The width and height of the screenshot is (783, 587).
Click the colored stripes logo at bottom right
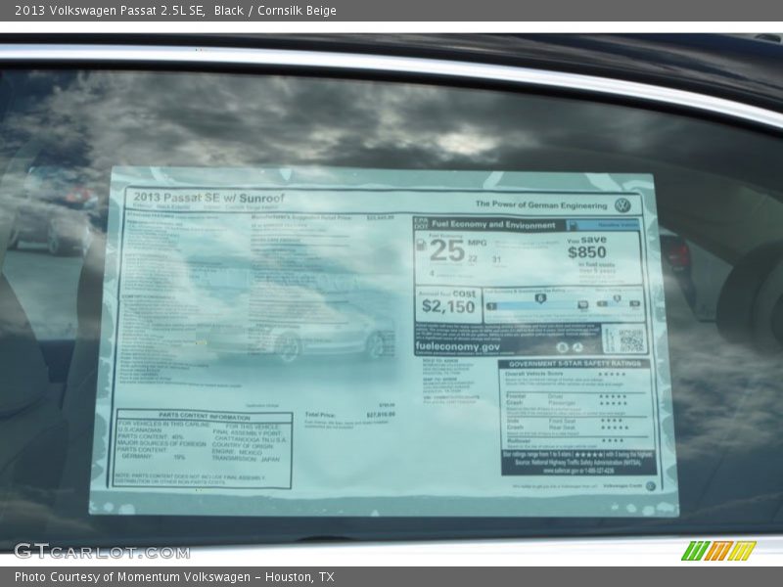[x=718, y=551]
